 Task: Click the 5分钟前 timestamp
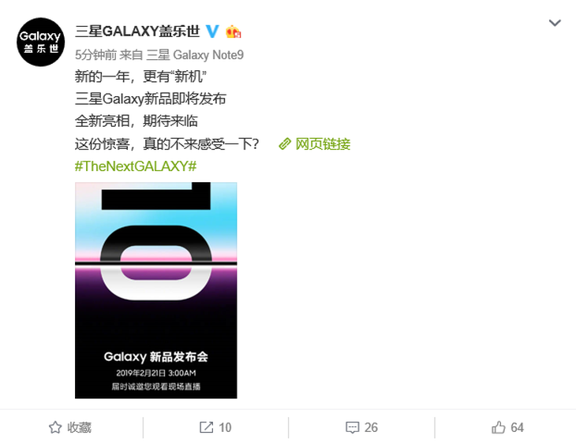click(96, 55)
